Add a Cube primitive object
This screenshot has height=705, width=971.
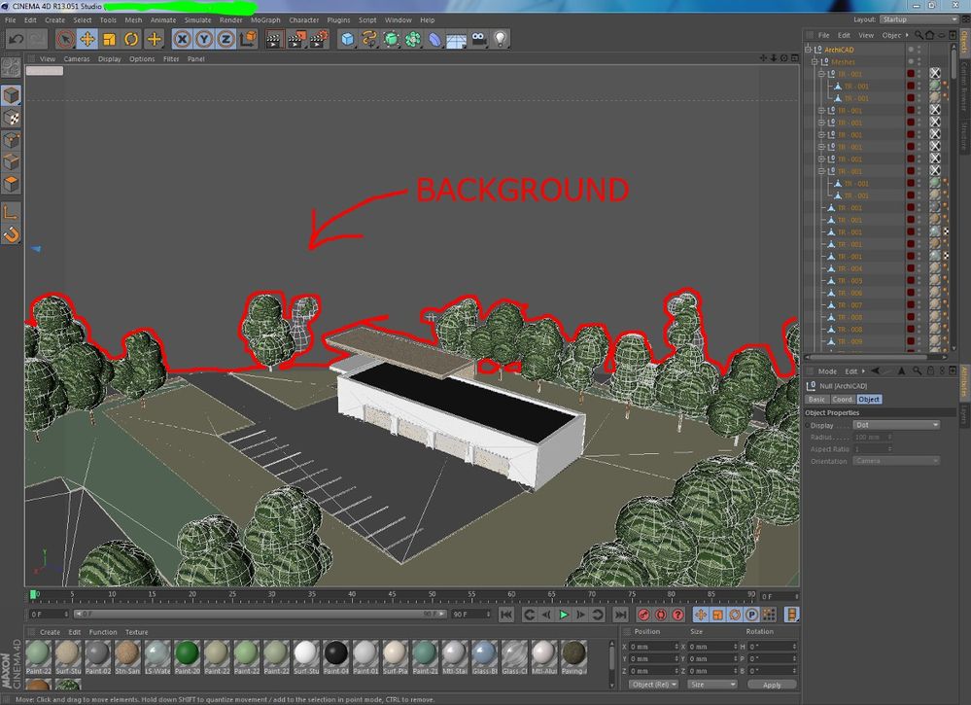point(347,39)
